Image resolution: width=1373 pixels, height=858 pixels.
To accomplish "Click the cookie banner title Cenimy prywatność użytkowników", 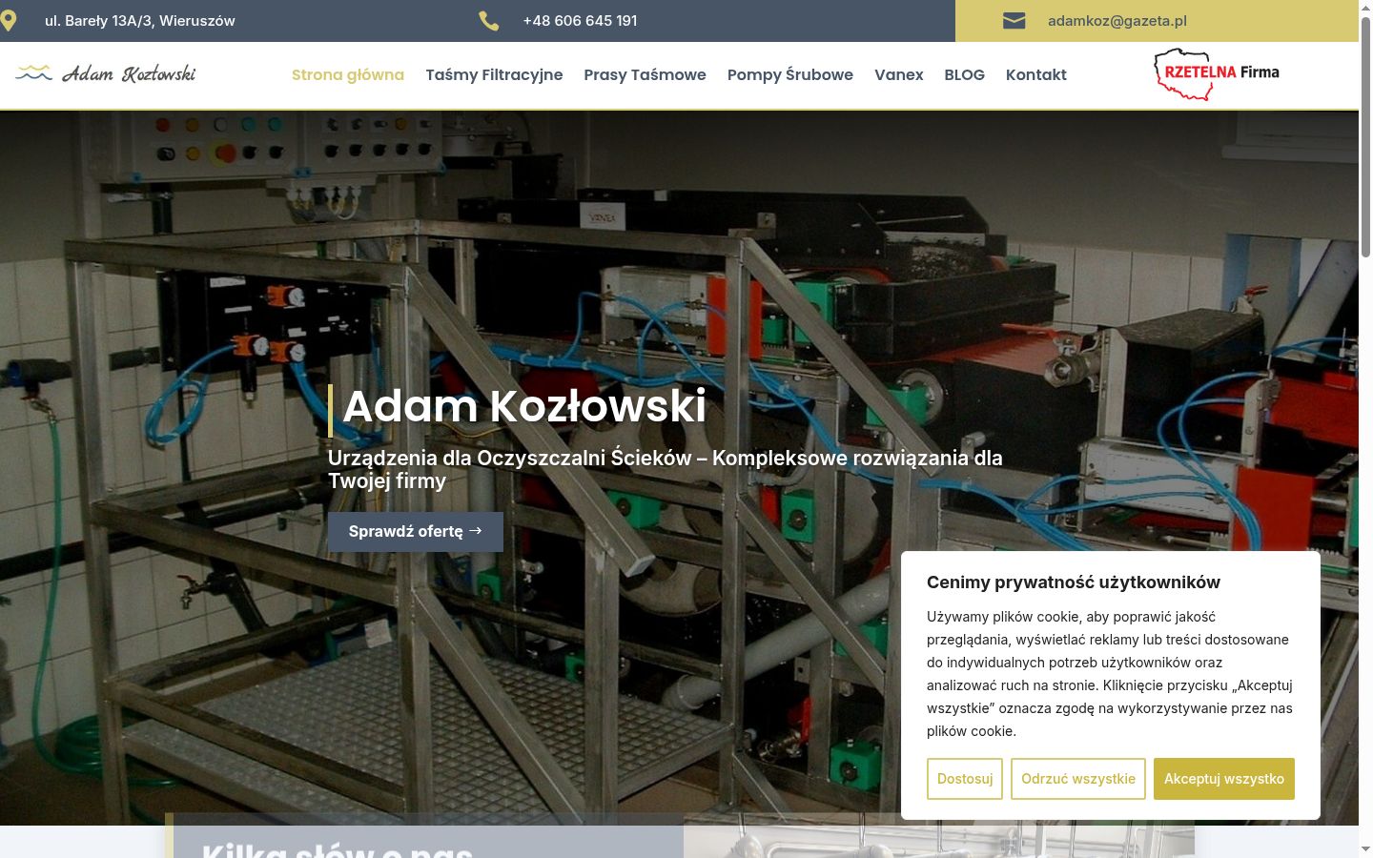I will click(1074, 582).
